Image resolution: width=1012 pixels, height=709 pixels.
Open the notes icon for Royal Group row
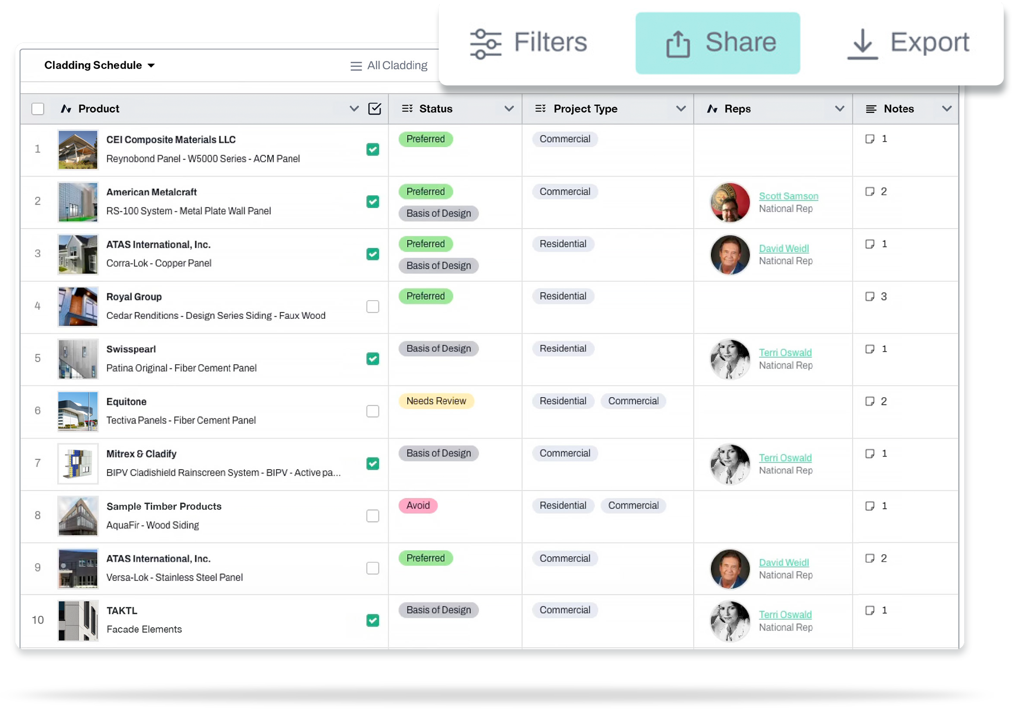[x=869, y=297]
